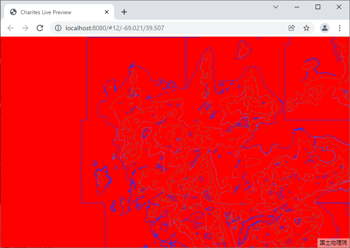Open a new browser tab
Image resolution: width=350 pixels, height=248 pixels.
(124, 12)
